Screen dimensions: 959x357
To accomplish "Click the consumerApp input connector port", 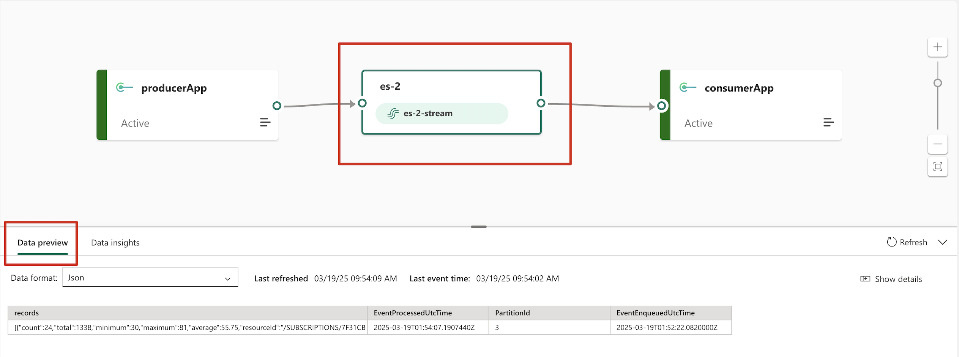I will 661,106.
